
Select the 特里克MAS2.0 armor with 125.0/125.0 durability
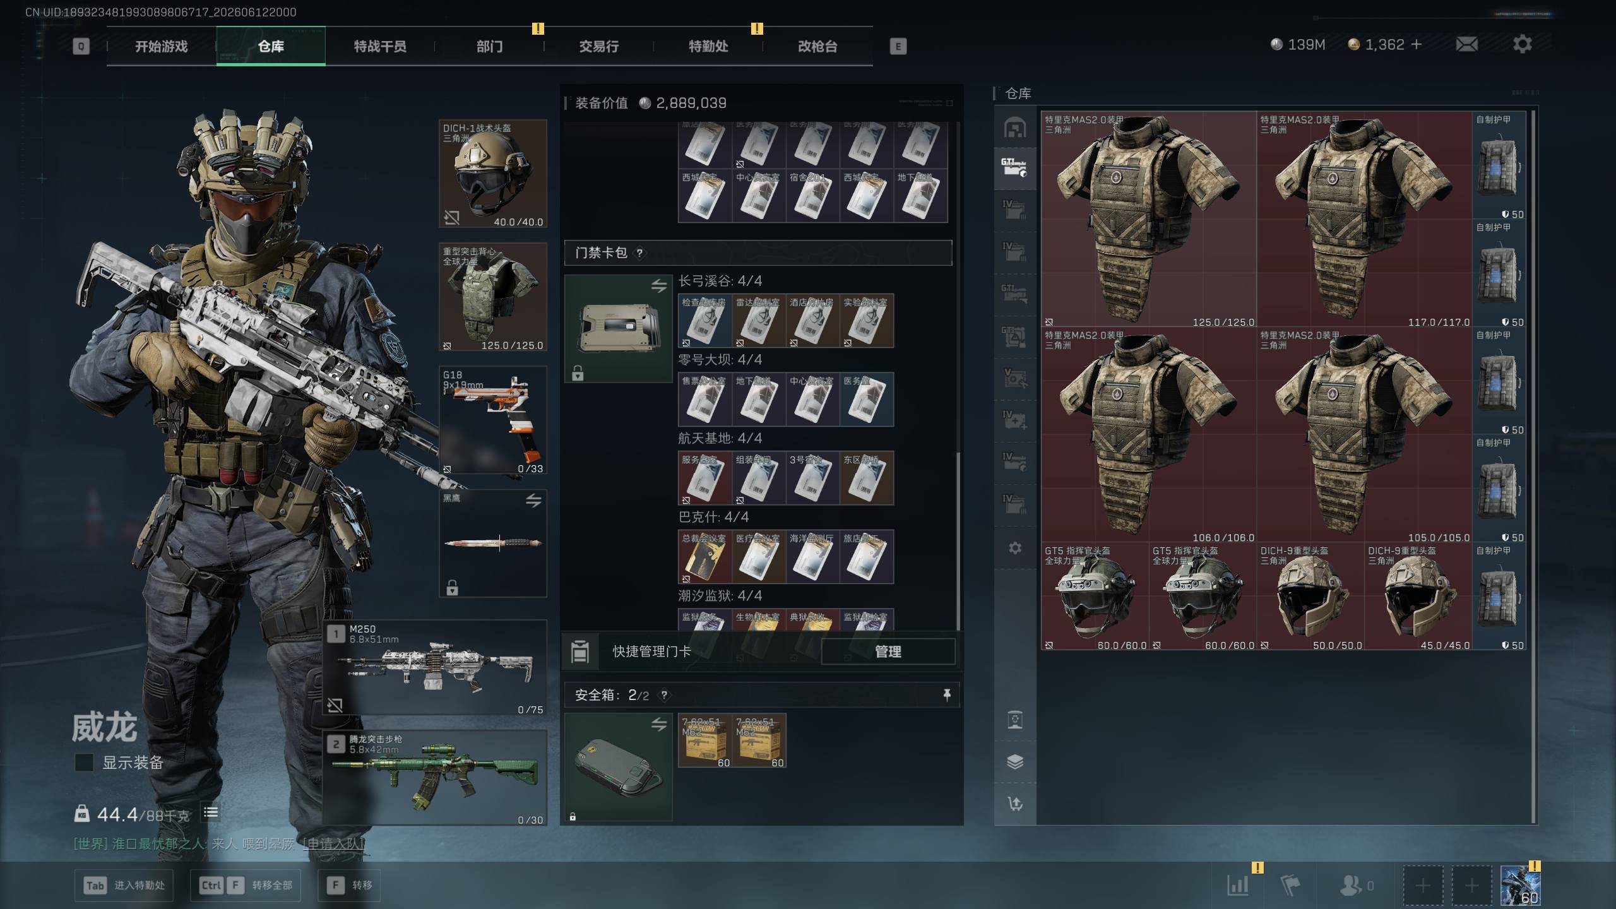[x=1149, y=219]
